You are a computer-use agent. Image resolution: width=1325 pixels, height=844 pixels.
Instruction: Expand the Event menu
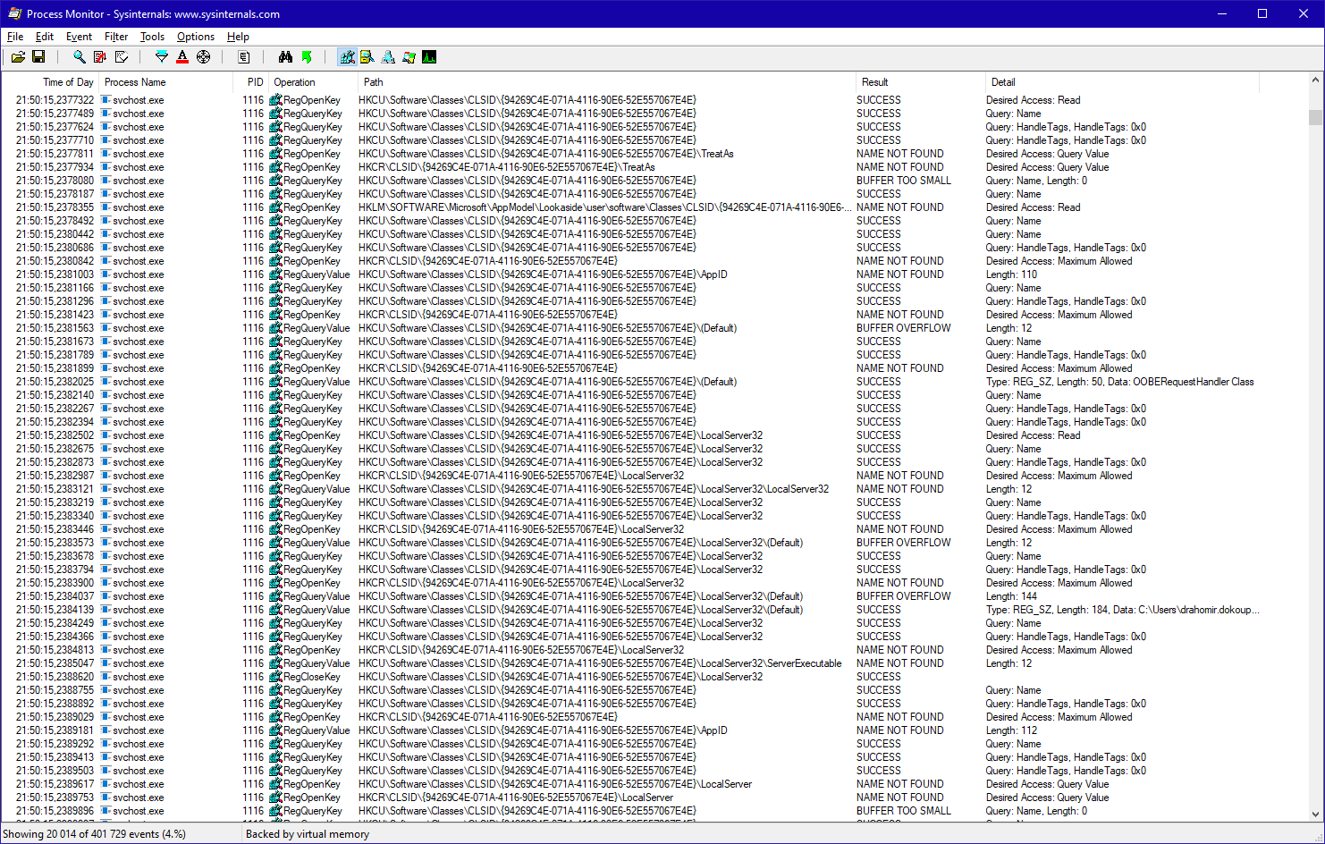(79, 37)
